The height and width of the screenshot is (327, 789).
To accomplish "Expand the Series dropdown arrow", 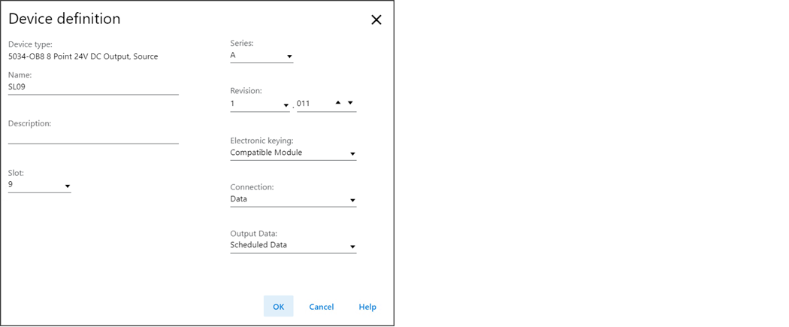I will 289,56.
